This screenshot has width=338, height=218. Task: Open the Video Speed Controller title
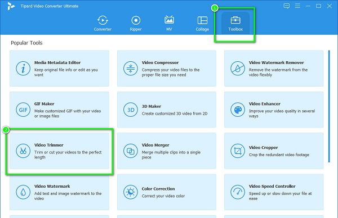pos(272,186)
